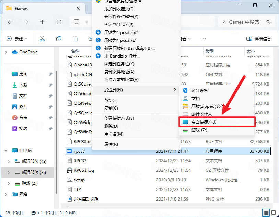279x217 pixels.
Task: Click the OneDrive cloud icon
Action: click(x=15, y=52)
